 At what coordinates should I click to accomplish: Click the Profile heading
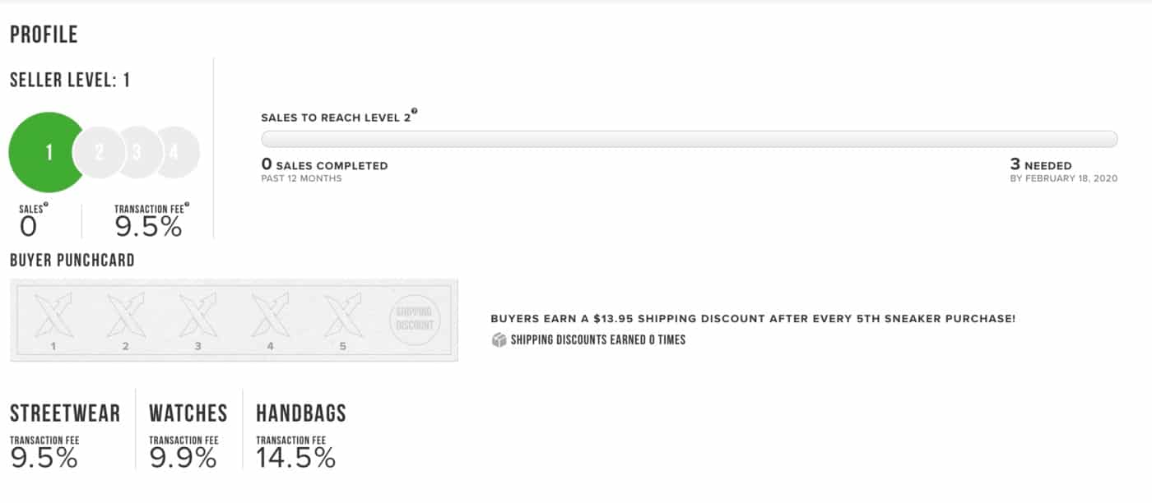click(43, 35)
